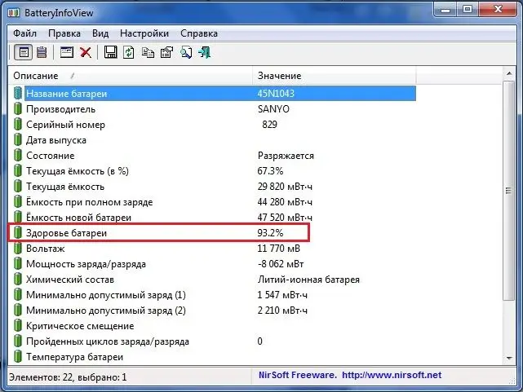
Task: Open the Вид menu
Action: click(x=100, y=33)
